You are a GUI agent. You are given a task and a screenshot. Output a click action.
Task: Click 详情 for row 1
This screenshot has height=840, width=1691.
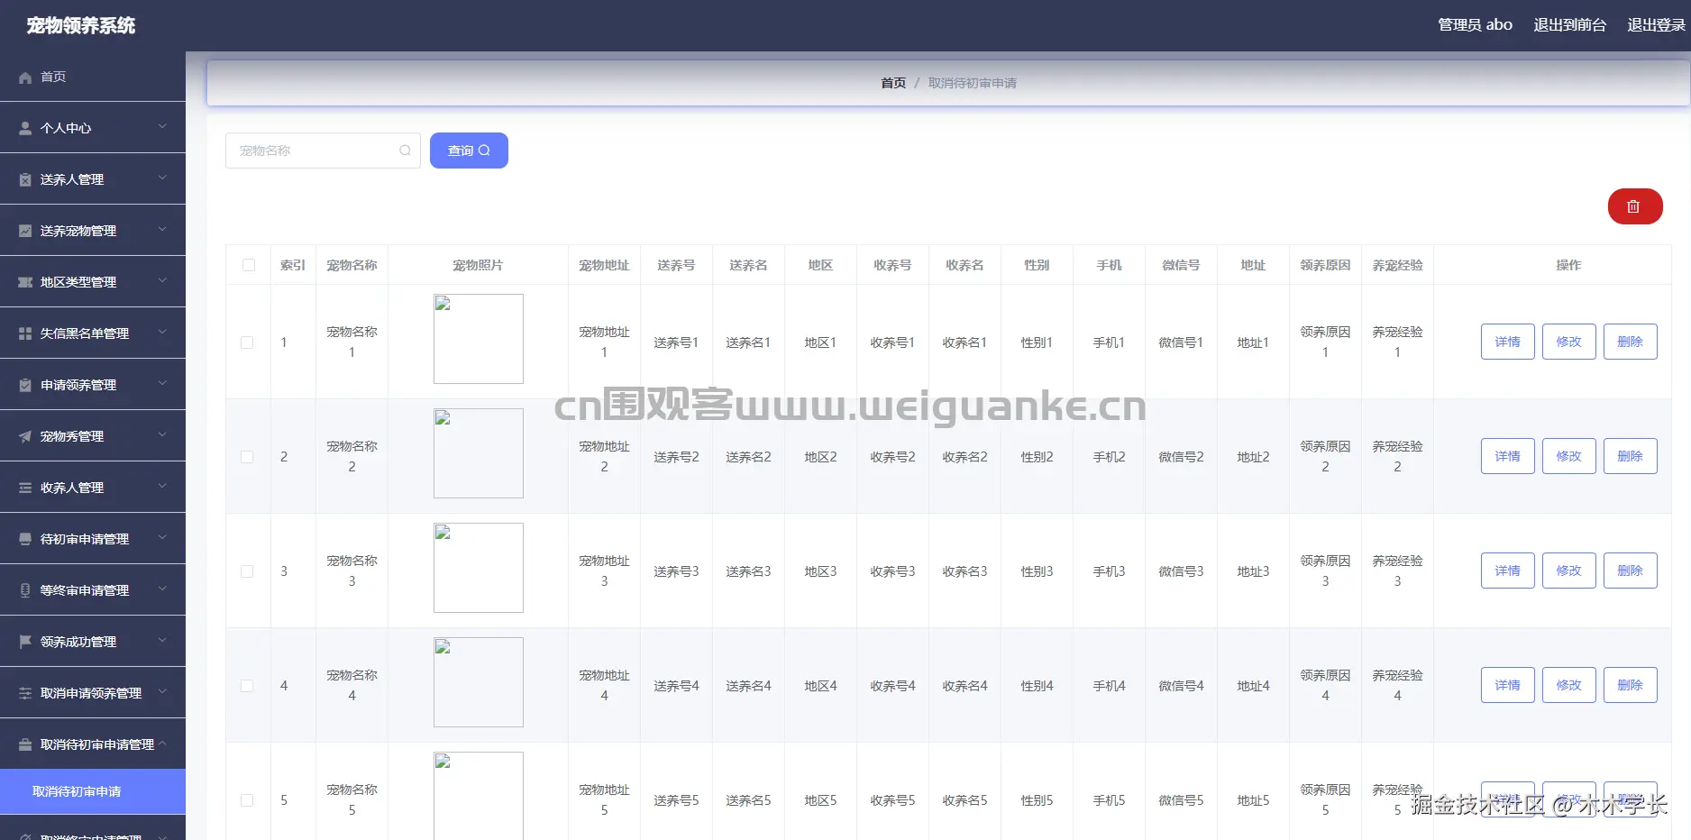pos(1507,342)
